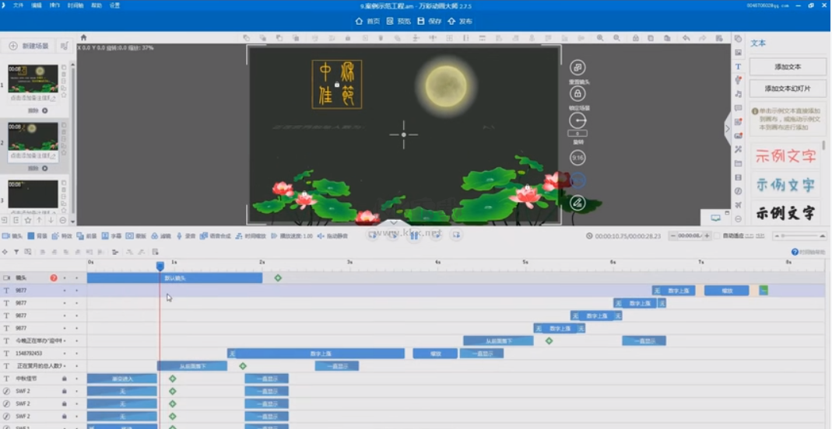This screenshot has height=429, width=832.
Task: Select the text T tool in sidebar
Action: click(x=738, y=67)
